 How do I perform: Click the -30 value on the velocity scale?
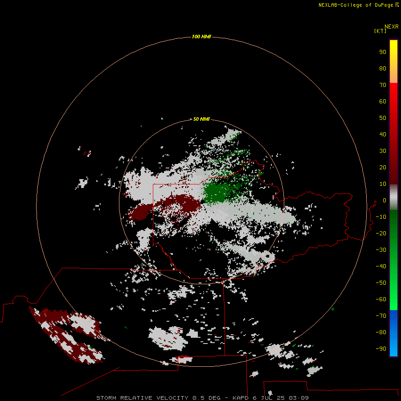click(381, 250)
